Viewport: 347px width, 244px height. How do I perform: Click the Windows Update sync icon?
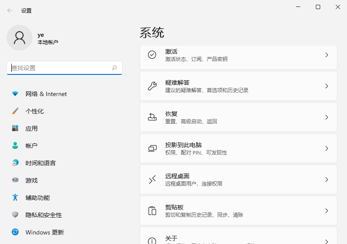[x=15, y=232]
